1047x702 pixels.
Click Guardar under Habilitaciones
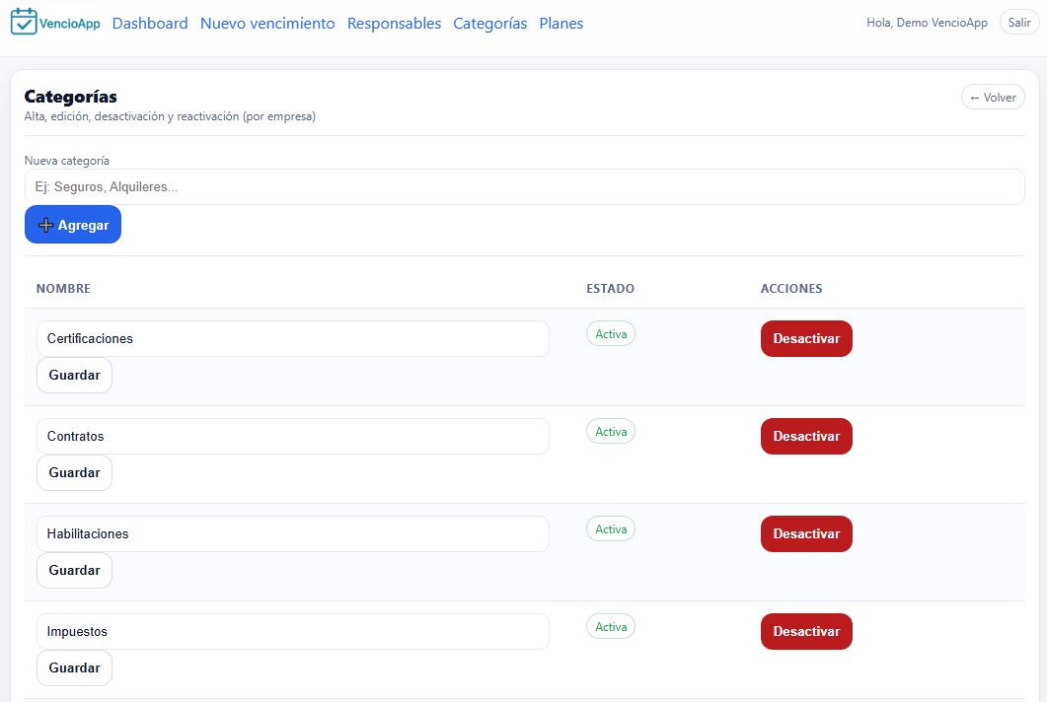[74, 571]
